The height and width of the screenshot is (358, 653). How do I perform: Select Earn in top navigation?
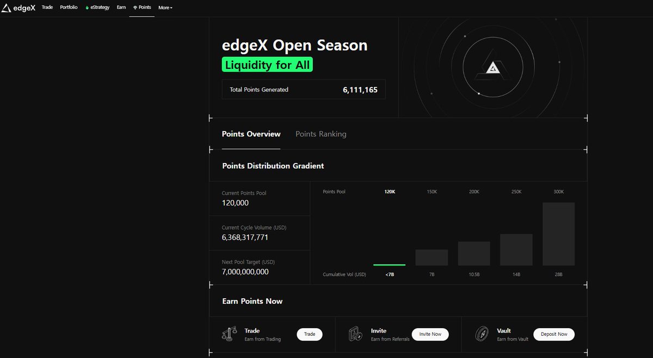point(121,8)
